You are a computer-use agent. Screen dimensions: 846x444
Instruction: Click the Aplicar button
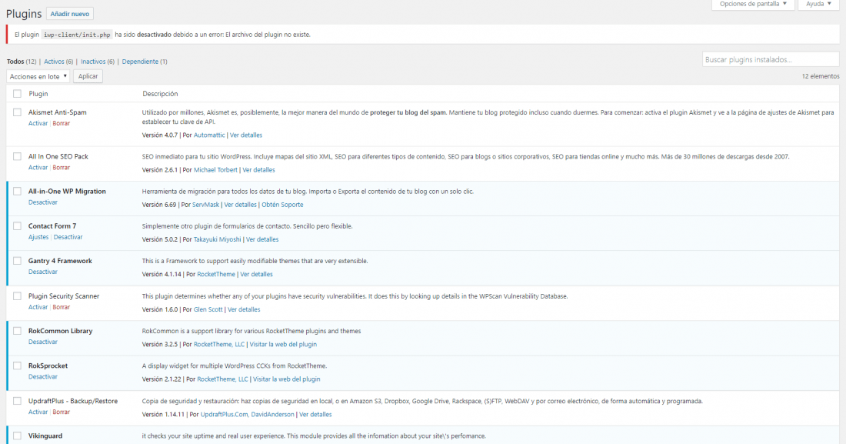pos(88,76)
